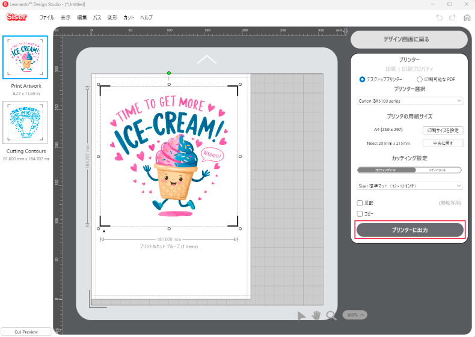Screen dimensions: 475x337
Task: Click the 184.707 mm height dimension
Action: coord(88,156)
